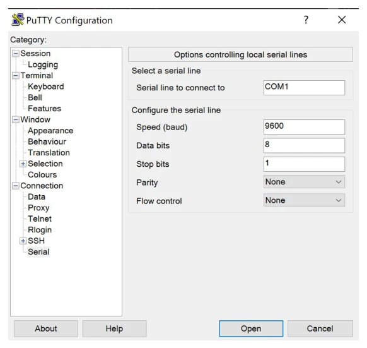Image resolution: width=367 pixels, height=348 pixels.
Task: Click the PuTTY icon in title bar
Action: (x=18, y=20)
